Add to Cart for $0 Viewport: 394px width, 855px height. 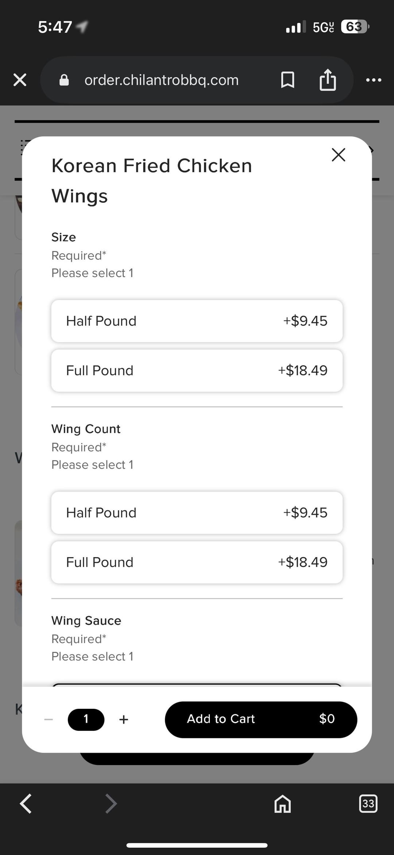point(261,719)
